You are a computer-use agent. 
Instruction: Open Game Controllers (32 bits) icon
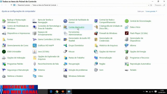coord(35,39)
